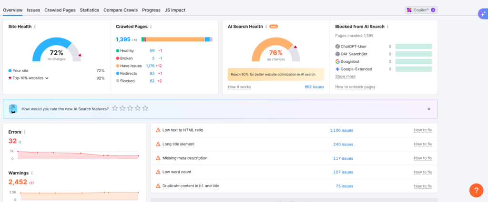Rate AI Search features five stars
Image resolution: width=488 pixels, height=202 pixels.
[x=145, y=109]
